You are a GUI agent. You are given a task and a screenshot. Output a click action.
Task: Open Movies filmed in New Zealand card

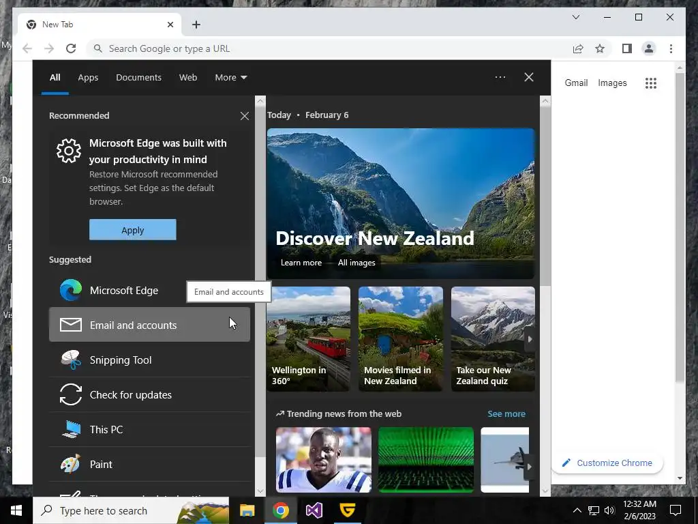(x=401, y=339)
